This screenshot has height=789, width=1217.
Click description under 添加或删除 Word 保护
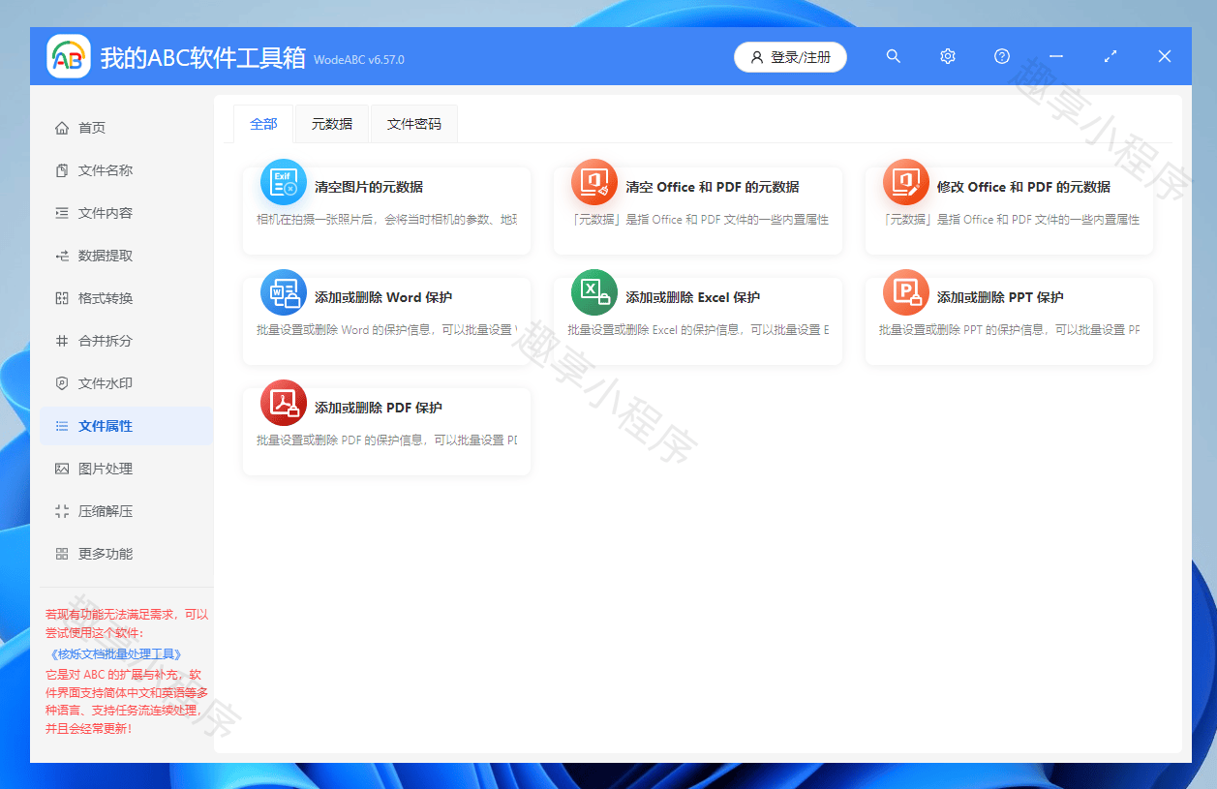(x=387, y=330)
